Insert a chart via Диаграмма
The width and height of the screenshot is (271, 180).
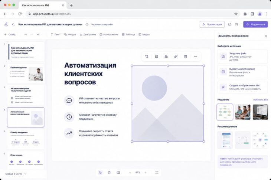coord(88,34)
